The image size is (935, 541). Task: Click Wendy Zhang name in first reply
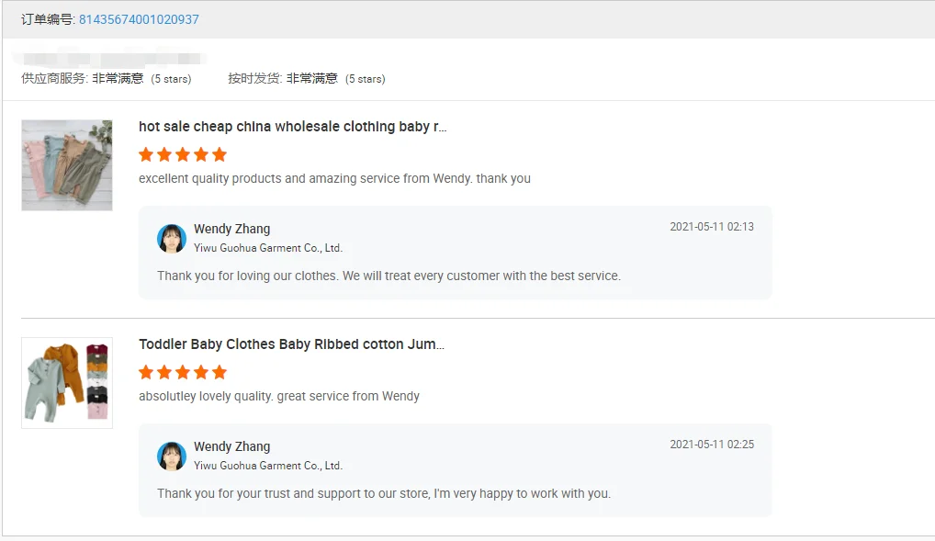tap(231, 229)
